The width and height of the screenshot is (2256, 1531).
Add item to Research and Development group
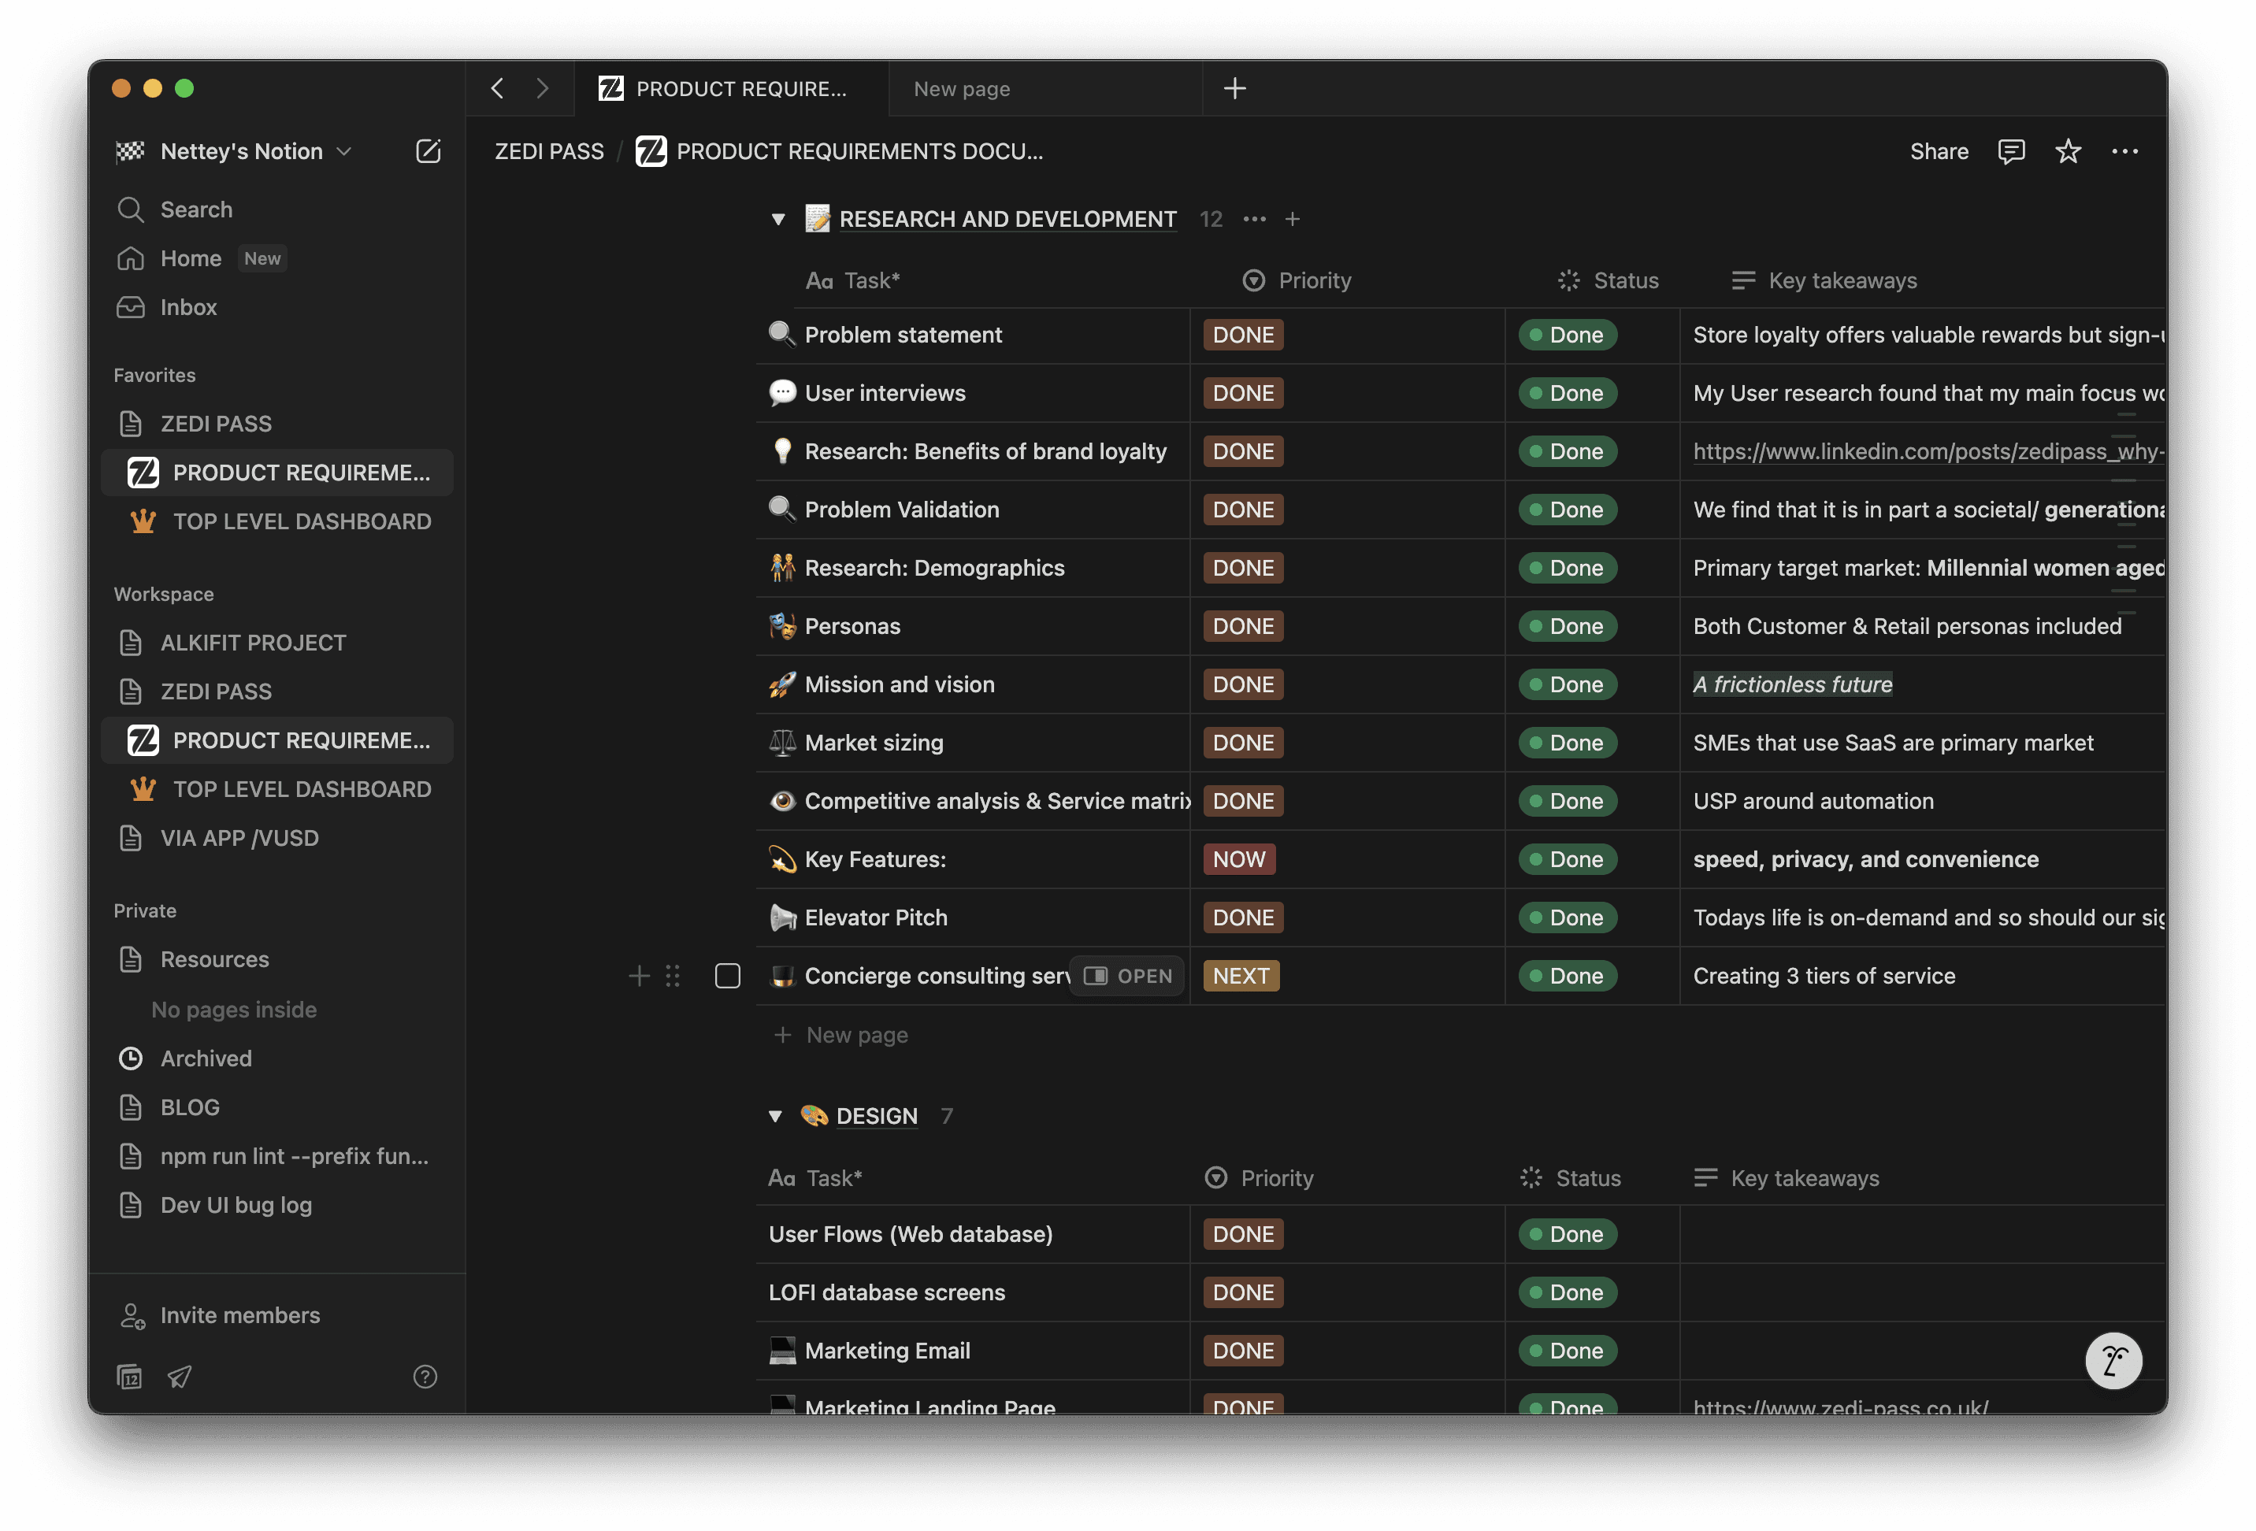[1292, 220]
